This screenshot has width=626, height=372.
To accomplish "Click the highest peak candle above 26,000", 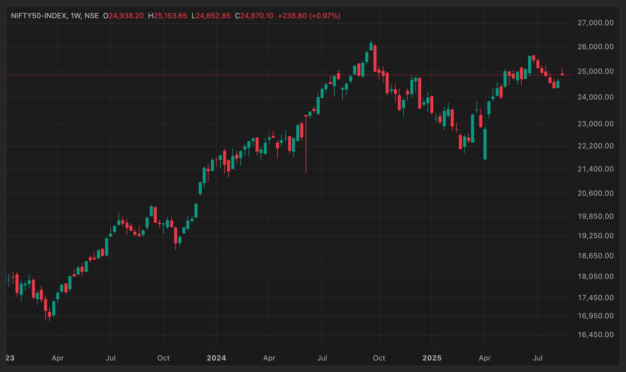I will tap(371, 46).
